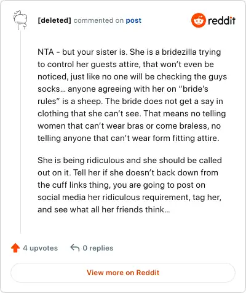Click the 'NTA' text starting the comment
The image size is (246, 293).
click(x=46, y=52)
